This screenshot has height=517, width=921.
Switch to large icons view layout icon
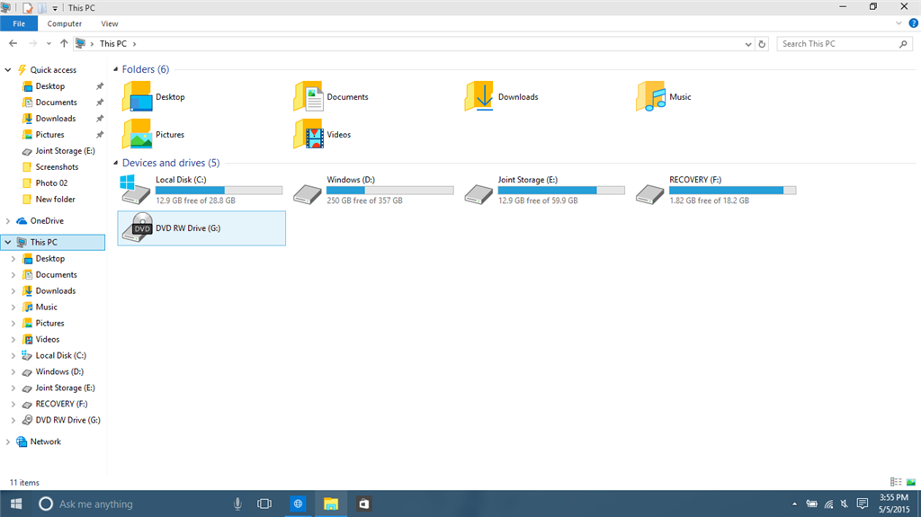(911, 482)
